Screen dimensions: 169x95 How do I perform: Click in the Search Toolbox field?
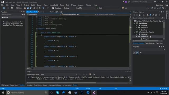click(x=11, y=15)
